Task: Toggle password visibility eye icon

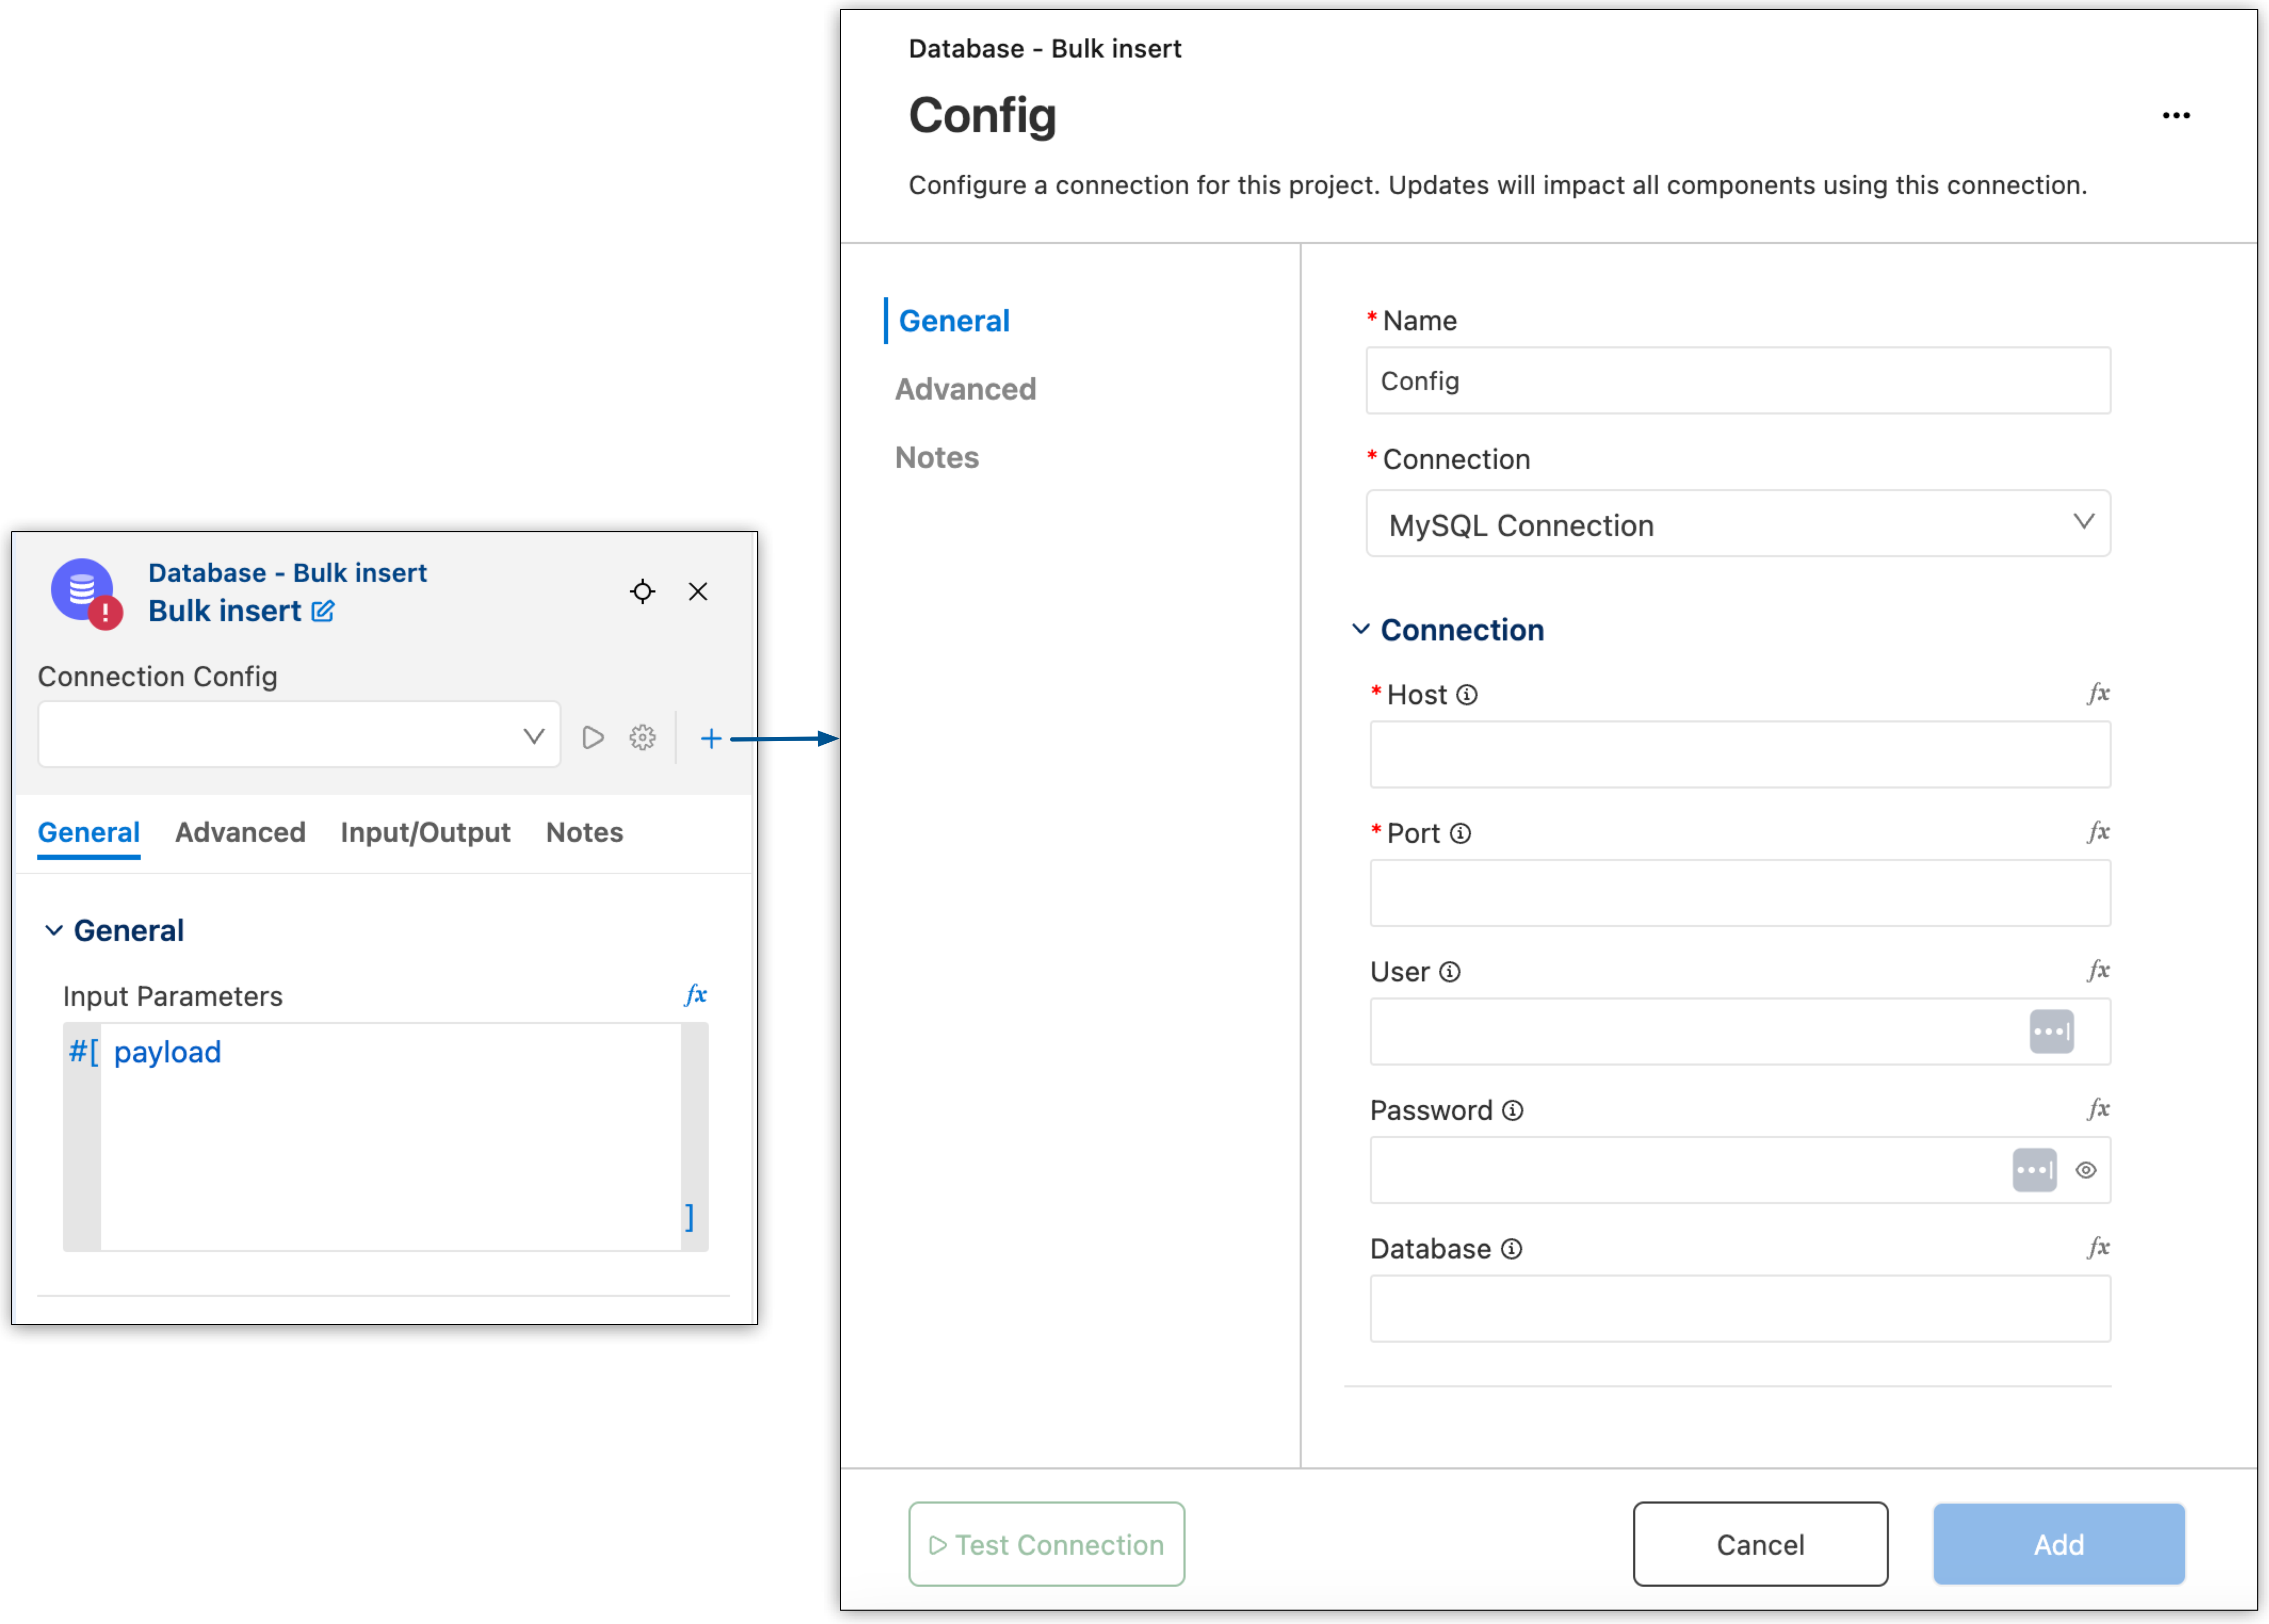Action: click(x=2085, y=1170)
